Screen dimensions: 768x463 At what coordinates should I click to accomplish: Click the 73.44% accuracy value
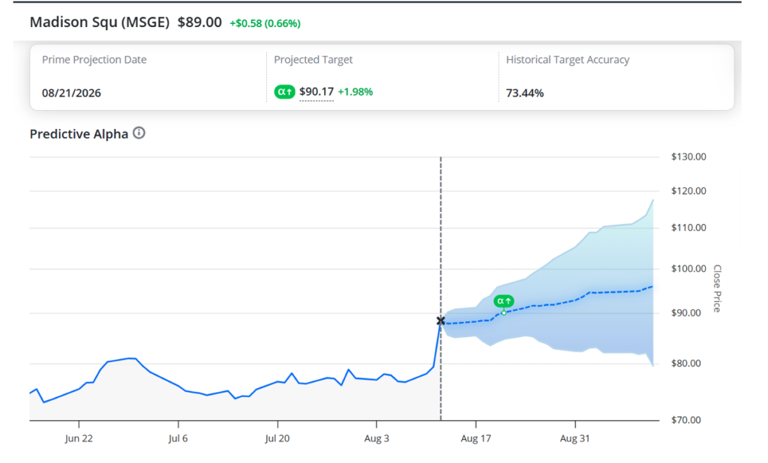[524, 93]
